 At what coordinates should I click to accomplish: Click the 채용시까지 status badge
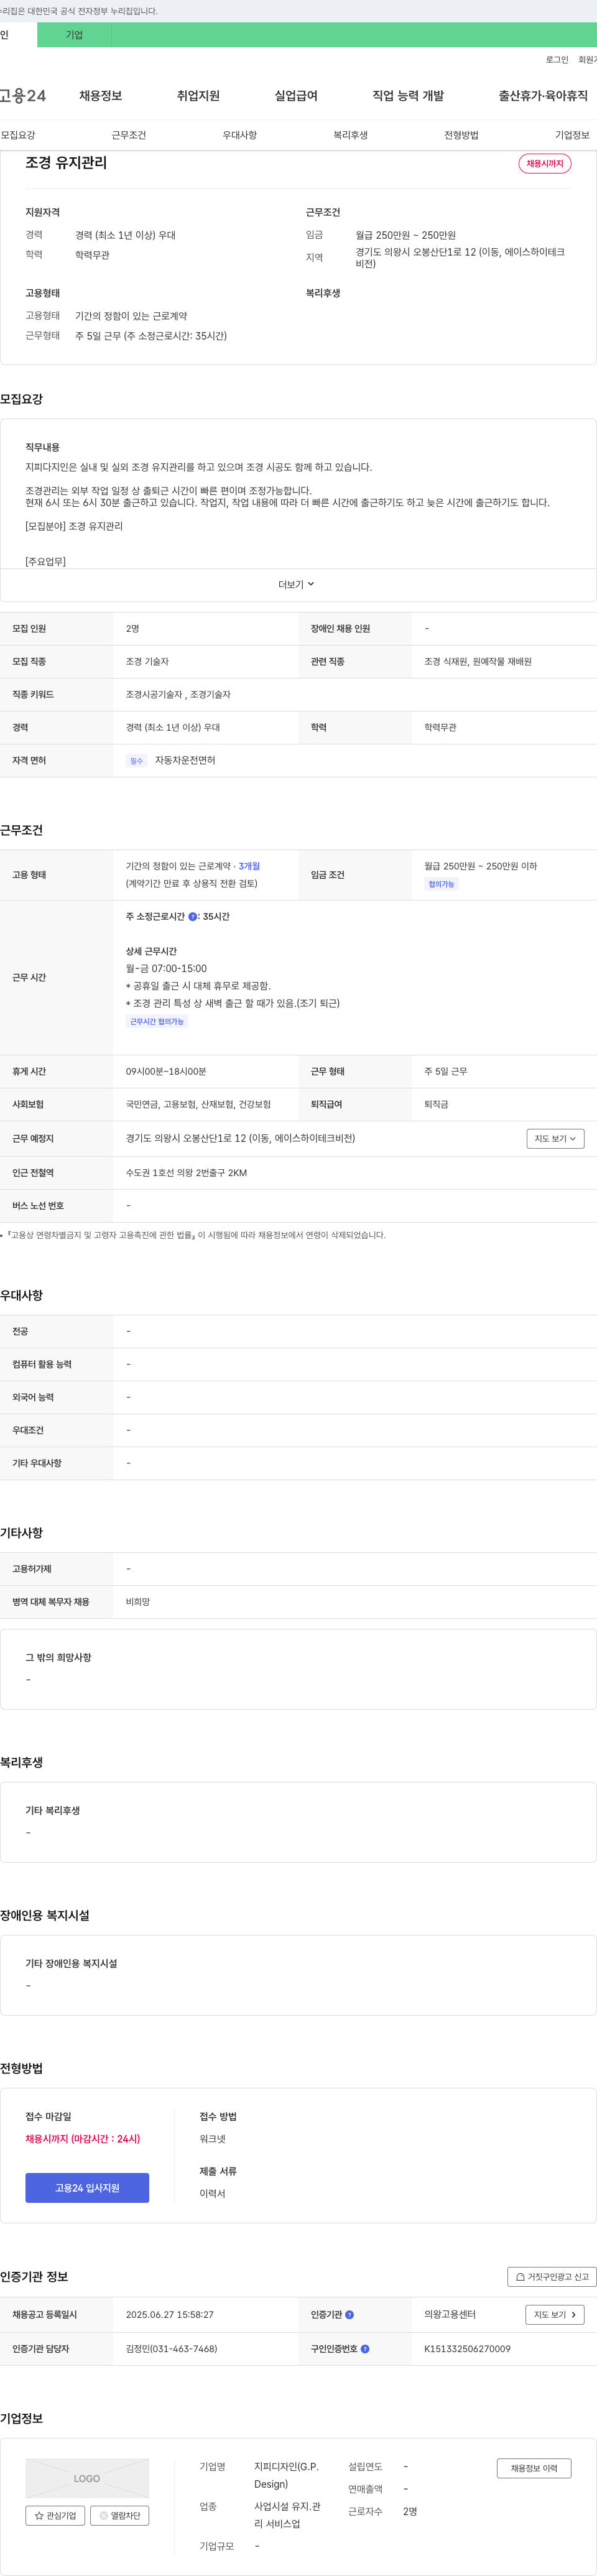(x=545, y=163)
